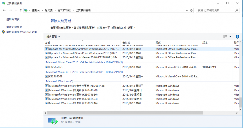Collapse the Microsoft Windows (5) group

pyautogui.click(x=59, y=81)
